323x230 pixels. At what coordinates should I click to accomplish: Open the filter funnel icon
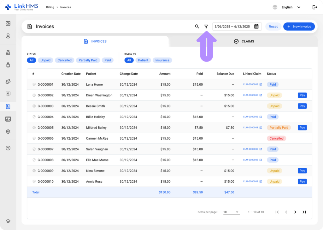[x=206, y=27]
